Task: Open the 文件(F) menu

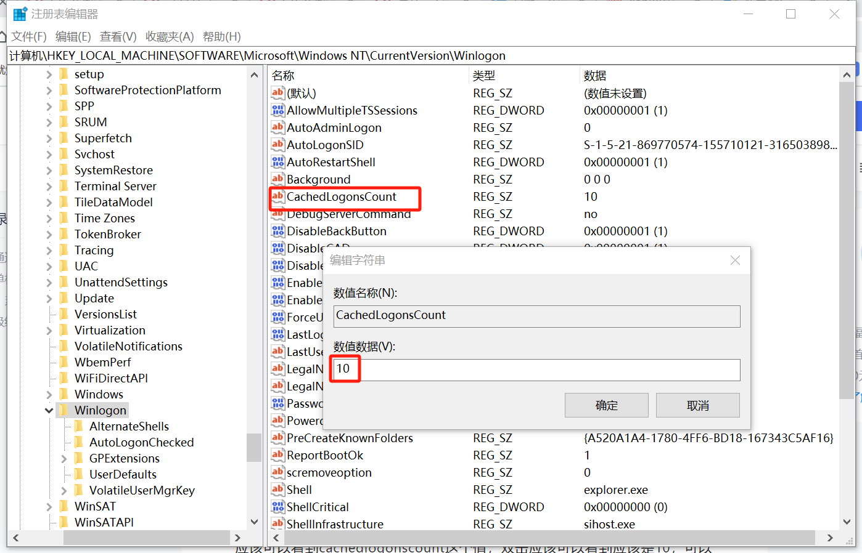Action: pos(29,37)
